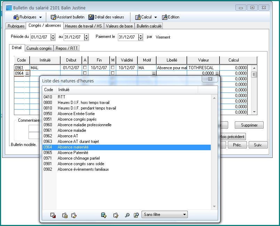The image size is (280, 226).
Task: Click the delete record icon in list toolbar
Action: tap(53, 215)
